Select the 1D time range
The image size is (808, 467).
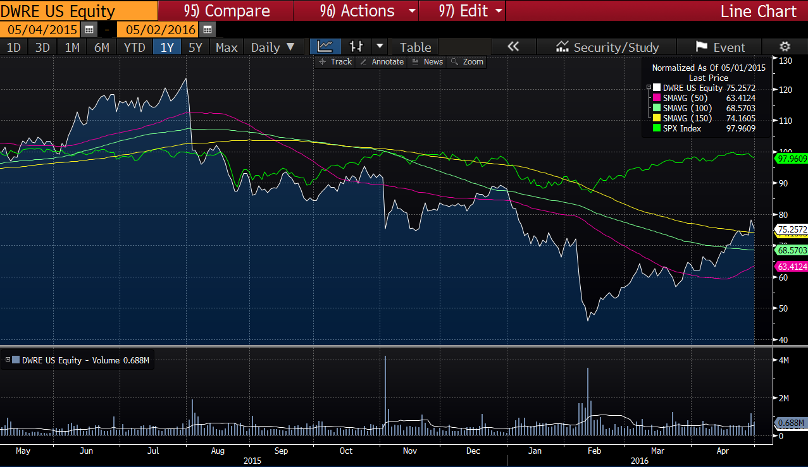point(13,47)
